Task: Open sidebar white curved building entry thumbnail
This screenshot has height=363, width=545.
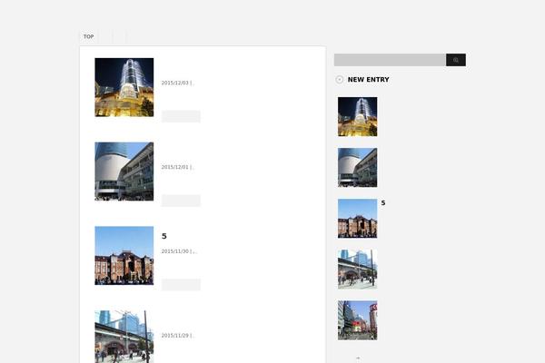Action: click(x=357, y=167)
